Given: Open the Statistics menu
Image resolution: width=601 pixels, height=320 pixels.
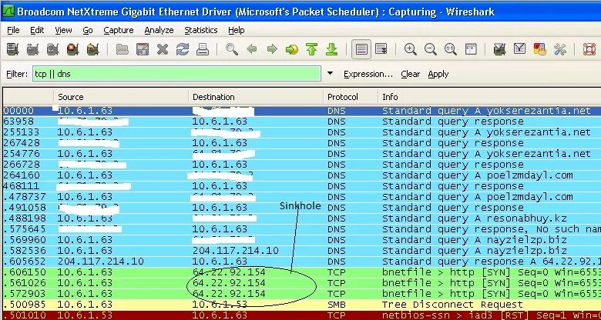Looking at the screenshot, I should (x=201, y=30).
